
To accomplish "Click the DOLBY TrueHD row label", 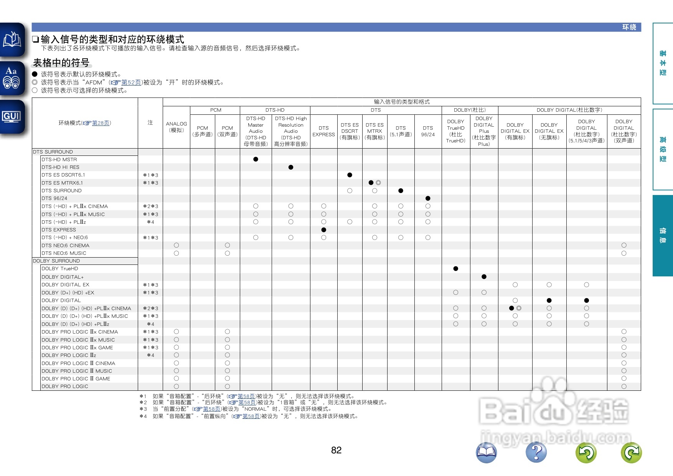I will (x=59, y=269).
